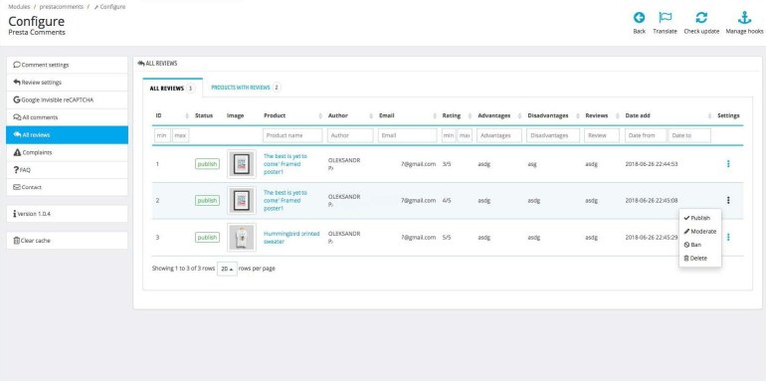
Task: Open FAQ sidebar item
Action: click(67, 170)
